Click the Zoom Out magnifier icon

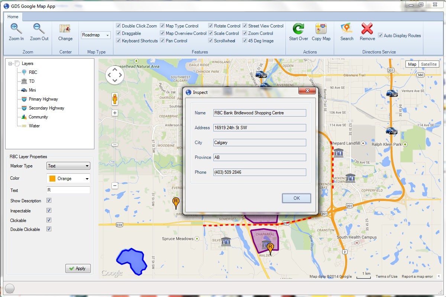(x=39, y=29)
